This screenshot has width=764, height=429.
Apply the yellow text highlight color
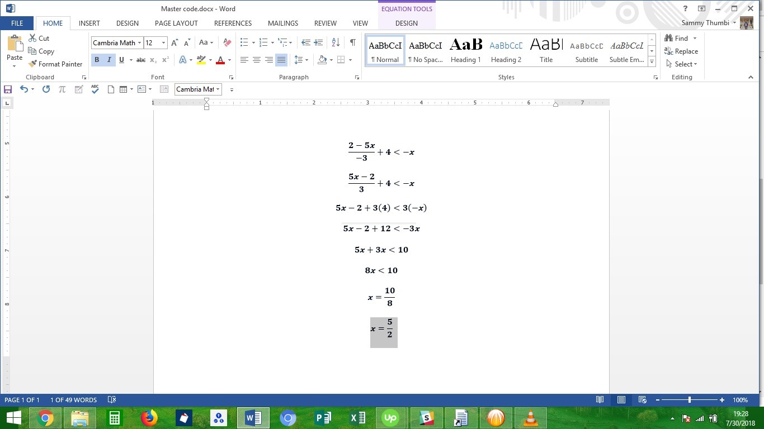[x=201, y=60]
